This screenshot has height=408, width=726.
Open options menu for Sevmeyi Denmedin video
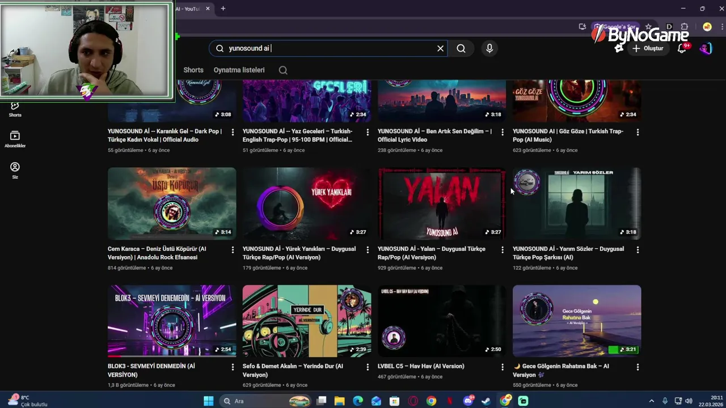233,367
